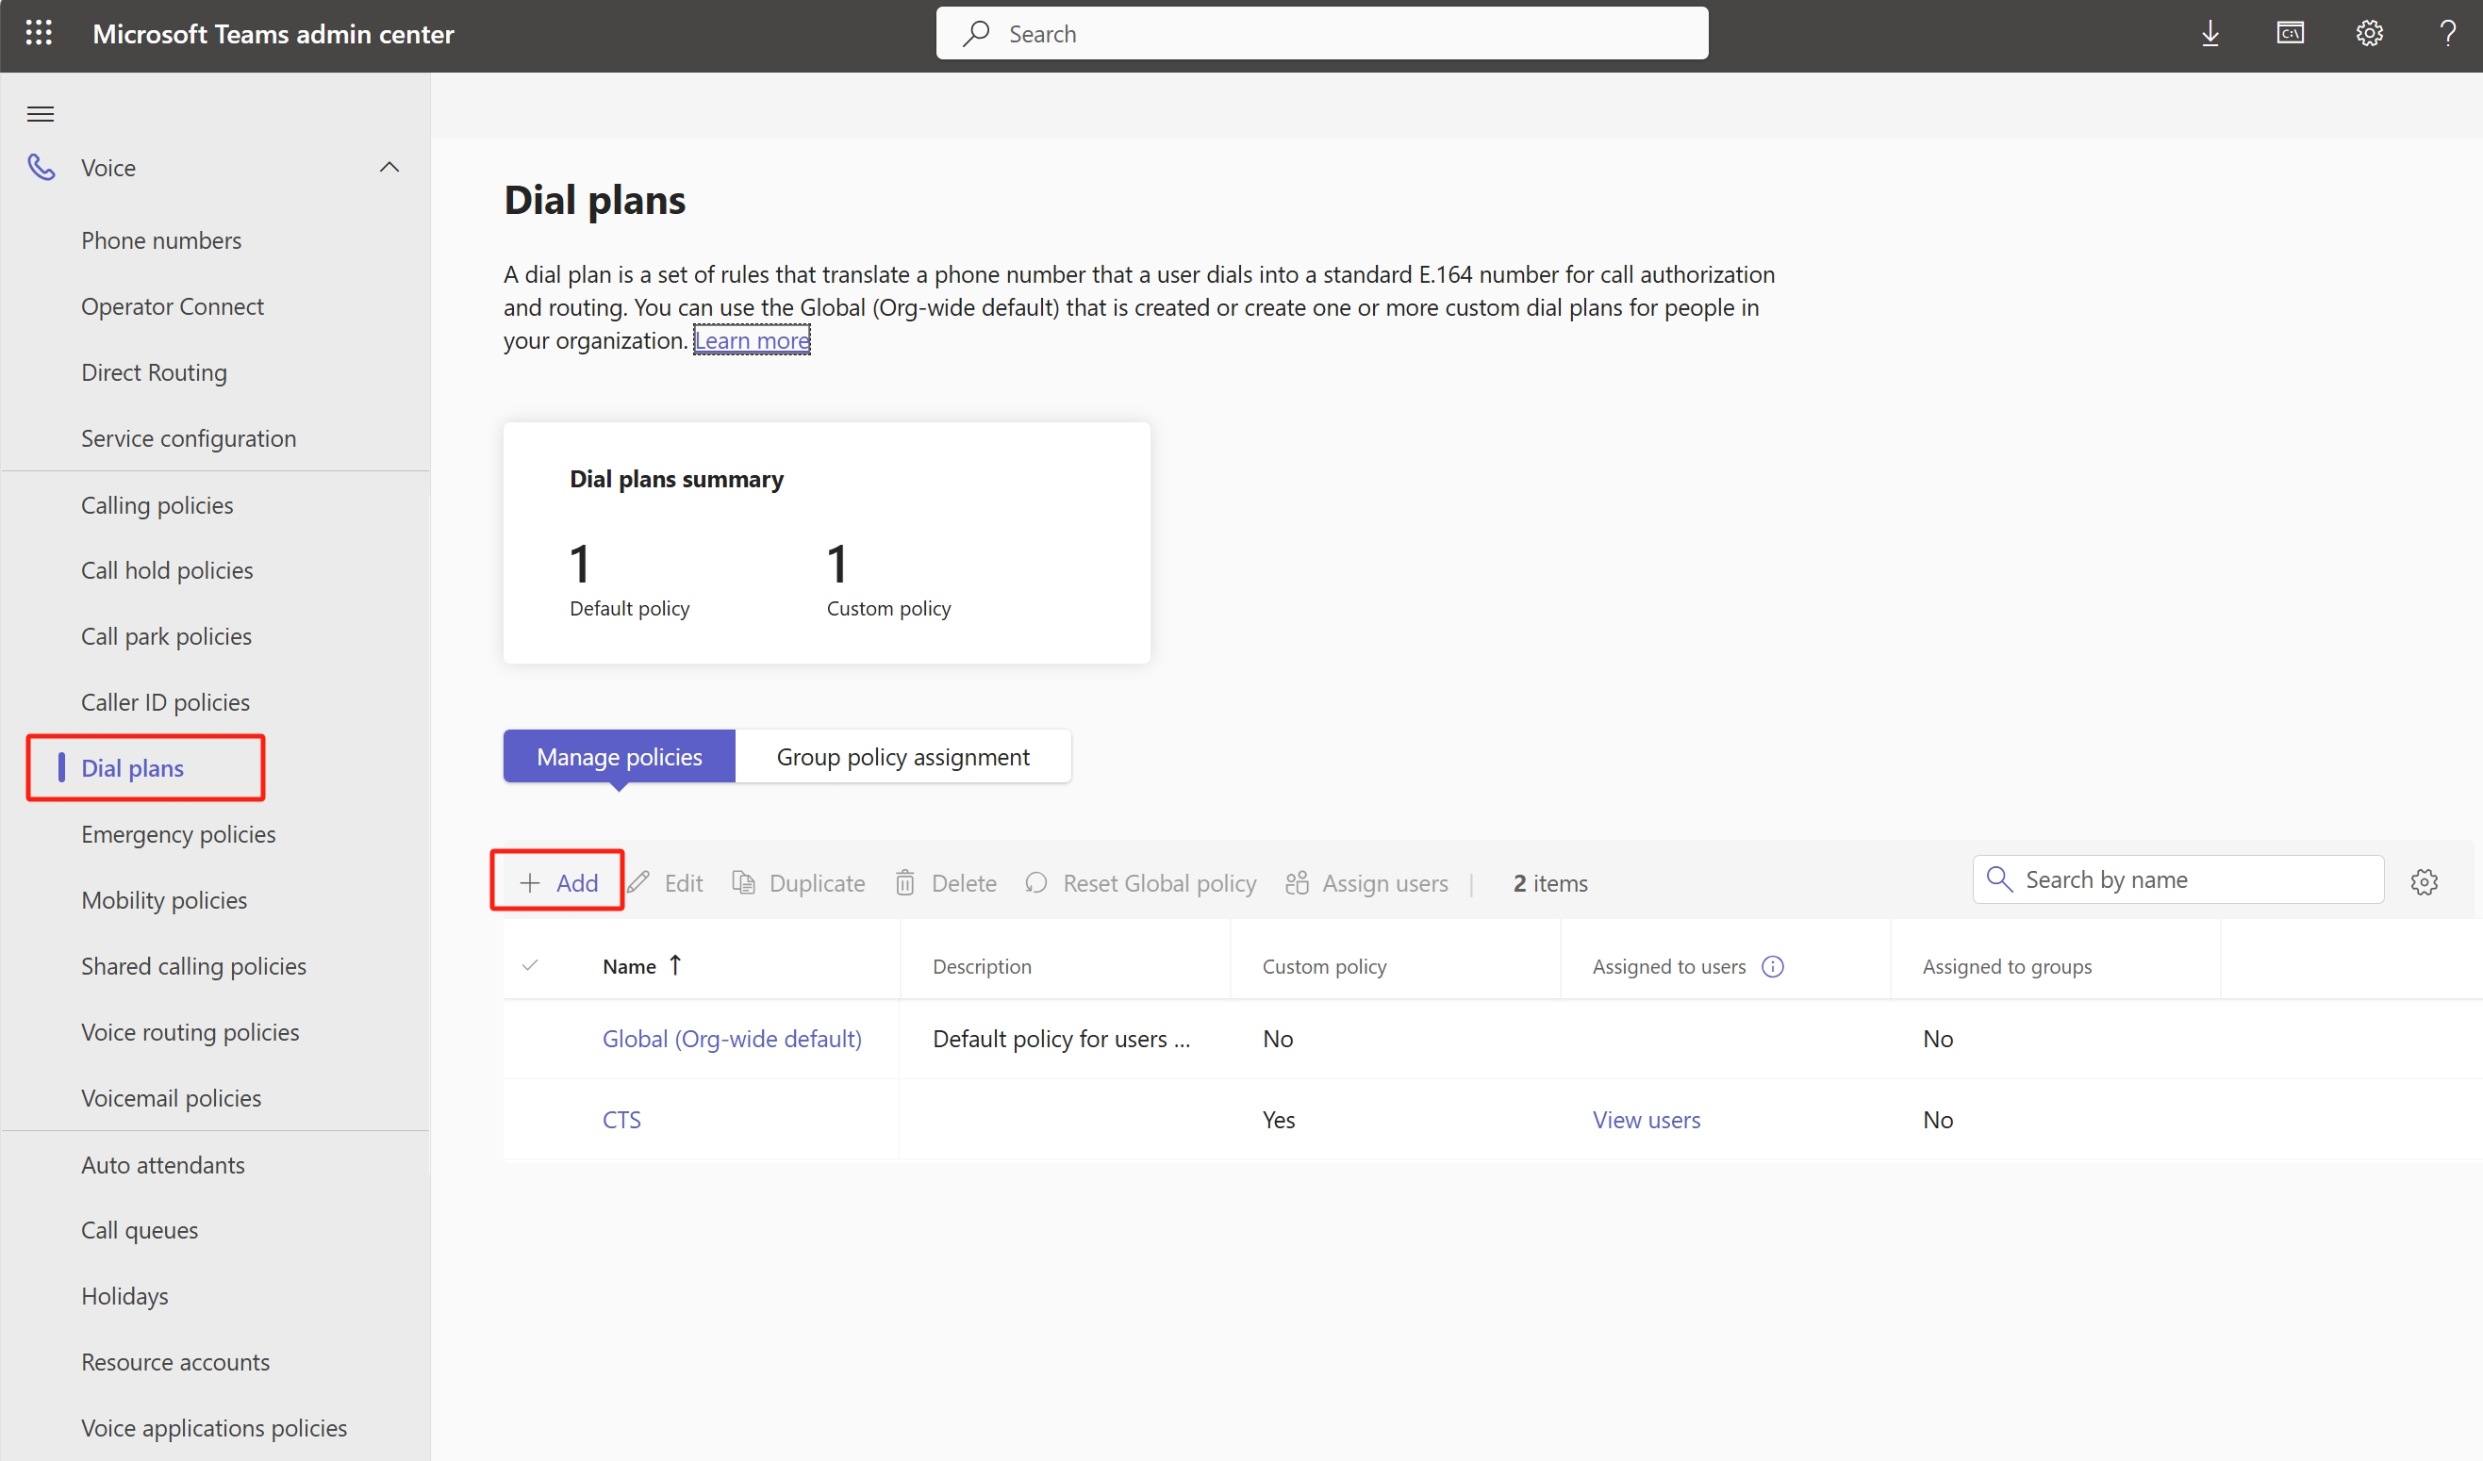This screenshot has width=2483, height=1461.
Task: Click View users for CTS
Action: click(x=1647, y=1120)
